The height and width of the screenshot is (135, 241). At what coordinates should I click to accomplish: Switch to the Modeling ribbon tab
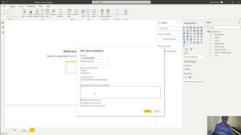point(31,6)
